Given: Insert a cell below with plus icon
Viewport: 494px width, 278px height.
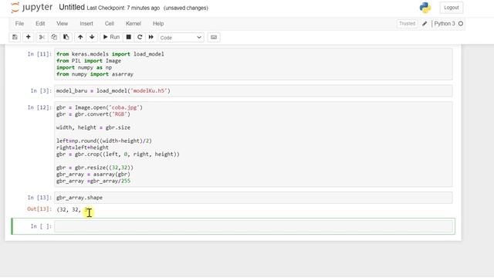Looking at the screenshot, I should (28, 37).
